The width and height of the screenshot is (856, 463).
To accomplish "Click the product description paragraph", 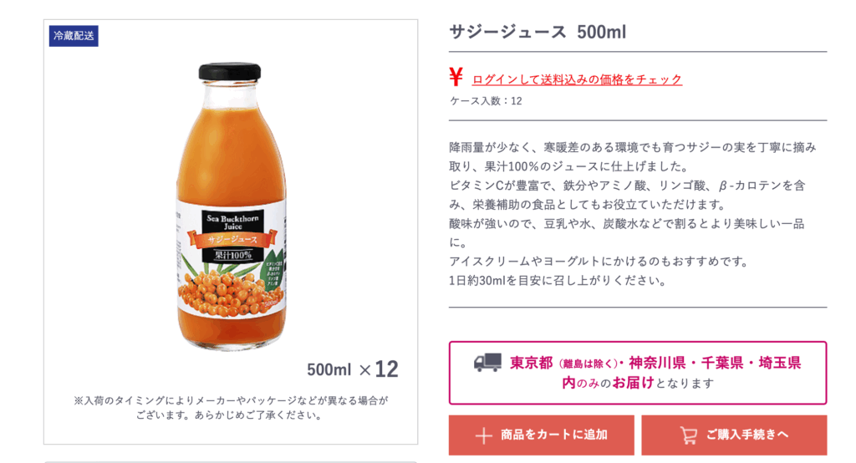I will tap(632, 214).
